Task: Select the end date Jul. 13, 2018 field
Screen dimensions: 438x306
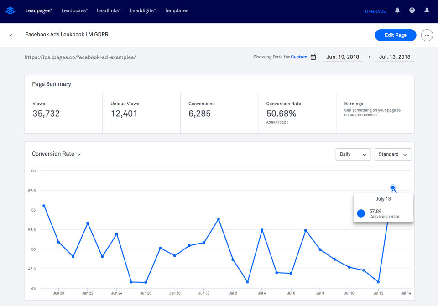Action: click(395, 57)
